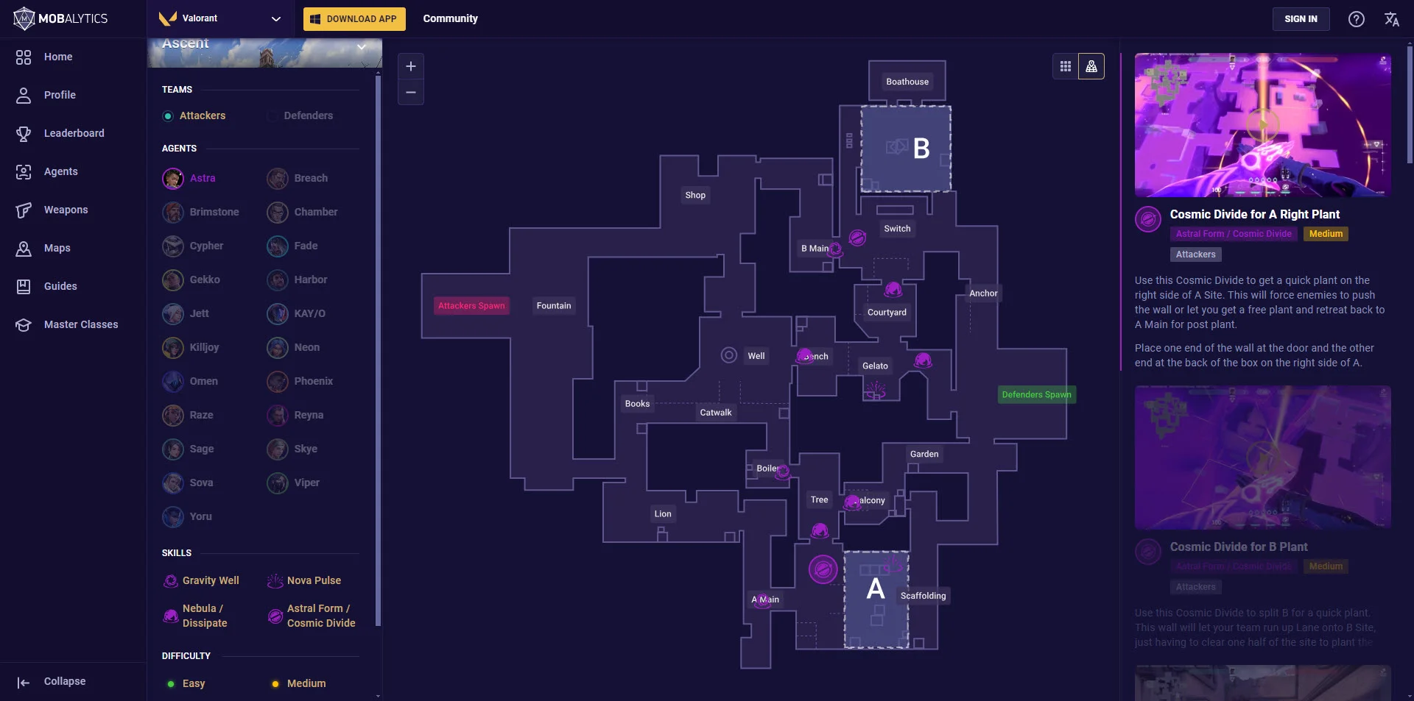Viewport: 1414px width, 701px height.
Task: Open Master Classes graduation cap icon
Action: 24,324
